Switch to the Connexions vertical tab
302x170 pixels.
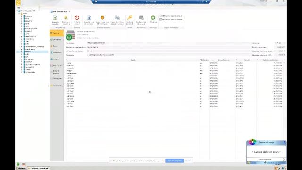[57, 40]
